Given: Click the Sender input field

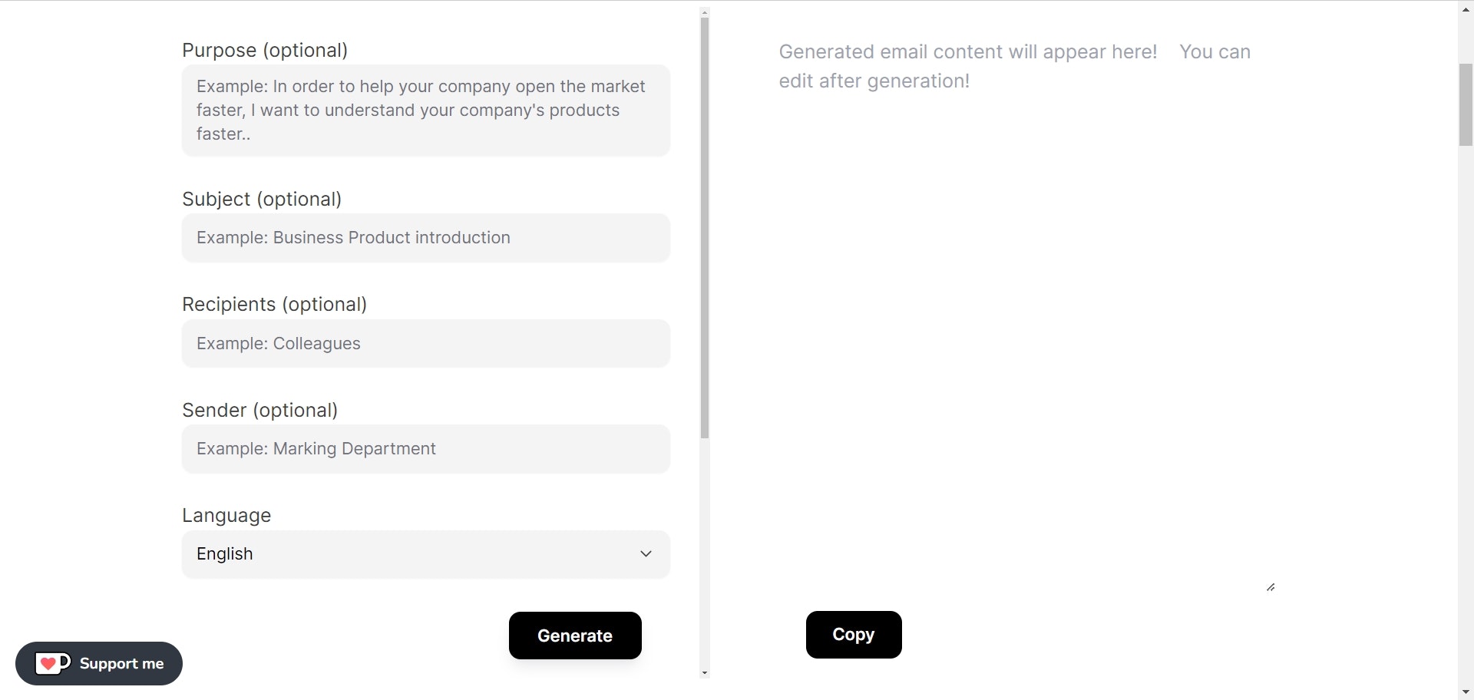Looking at the screenshot, I should [x=425, y=449].
